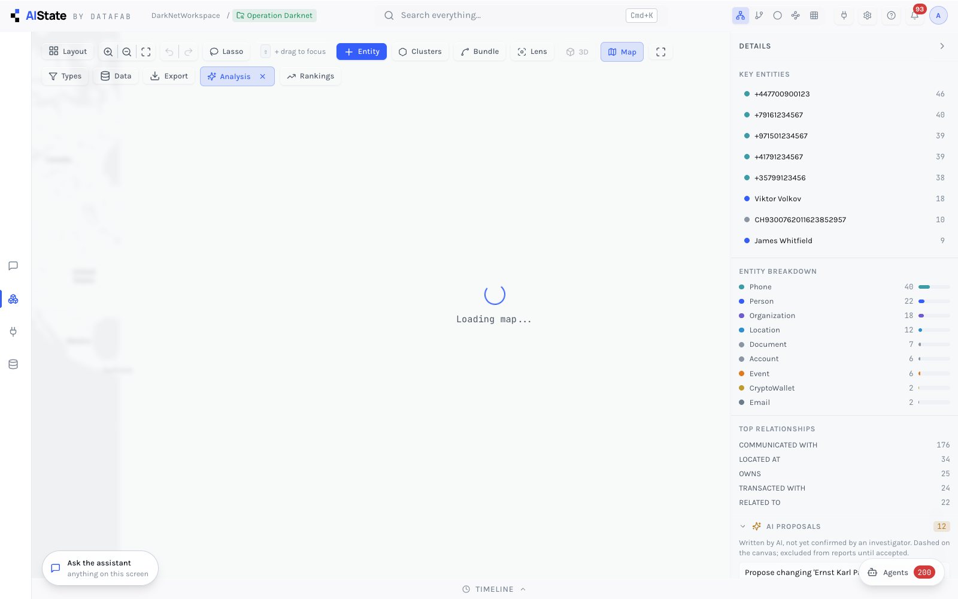Toggle edge Bundle mode
The width and height of the screenshot is (958, 599).
coord(480,52)
